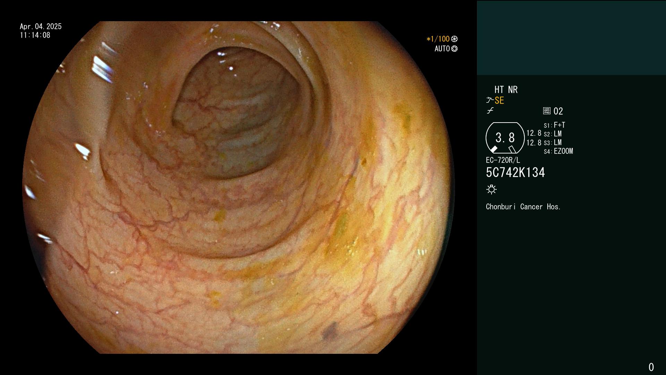
Task: Click the upper 12.8 value
Action: [x=534, y=133]
